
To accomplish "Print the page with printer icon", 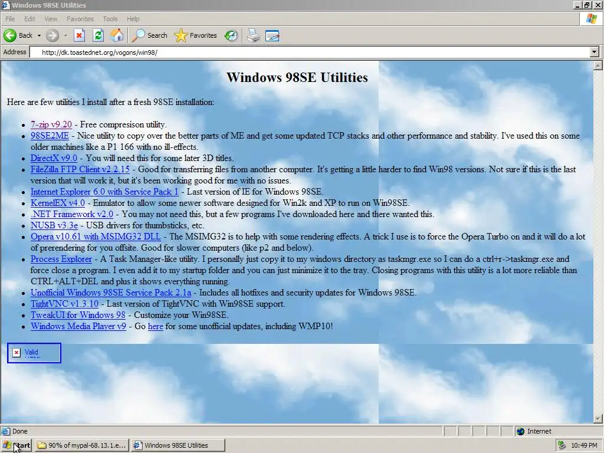I will (x=254, y=35).
